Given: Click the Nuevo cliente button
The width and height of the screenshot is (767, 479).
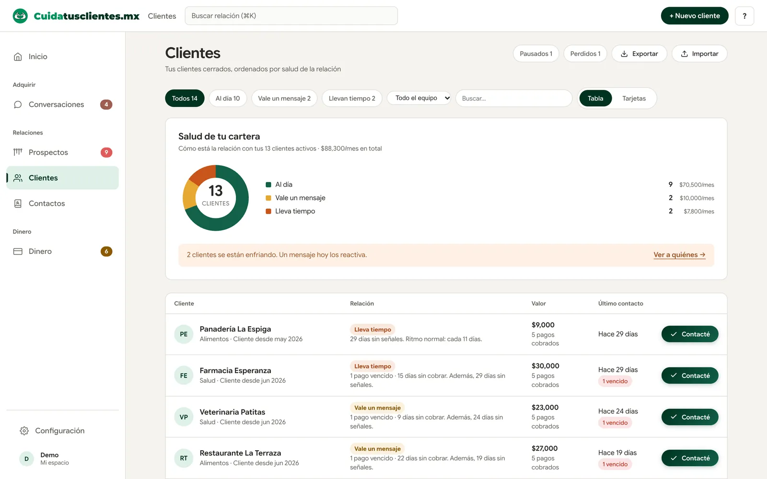Looking at the screenshot, I should tap(695, 16).
